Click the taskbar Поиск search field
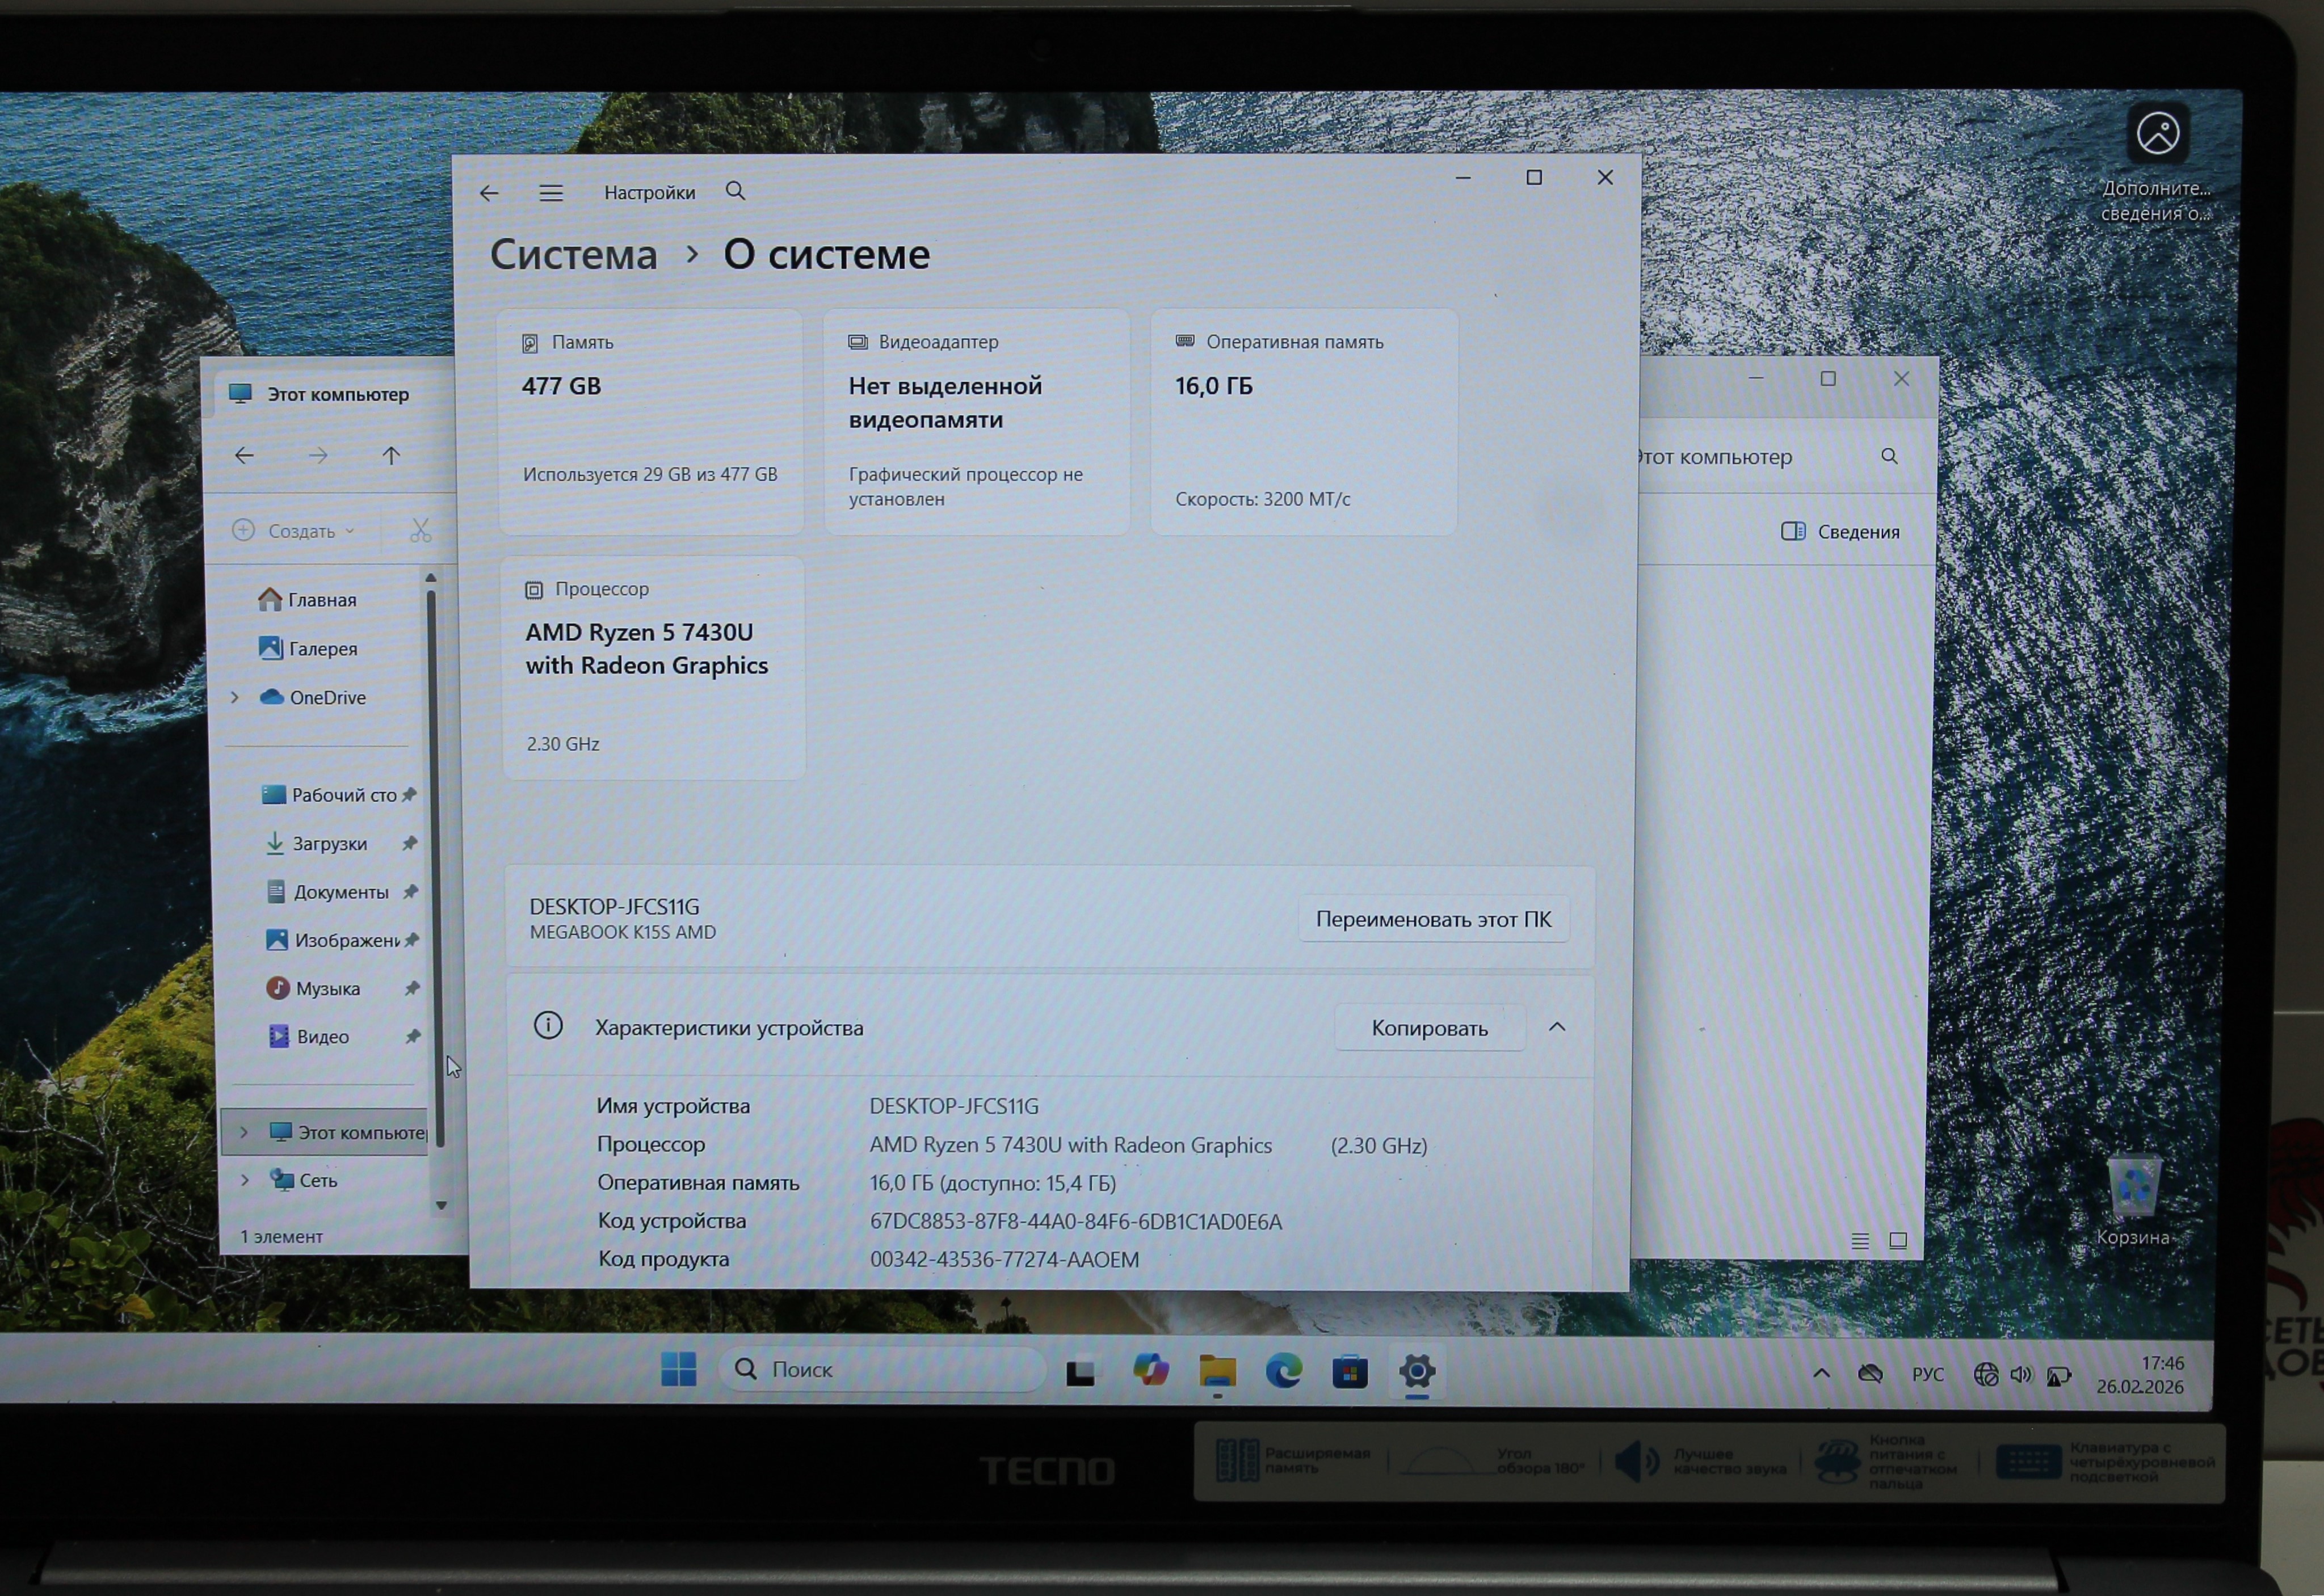Viewport: 2324px width, 1596px height. [x=880, y=1369]
